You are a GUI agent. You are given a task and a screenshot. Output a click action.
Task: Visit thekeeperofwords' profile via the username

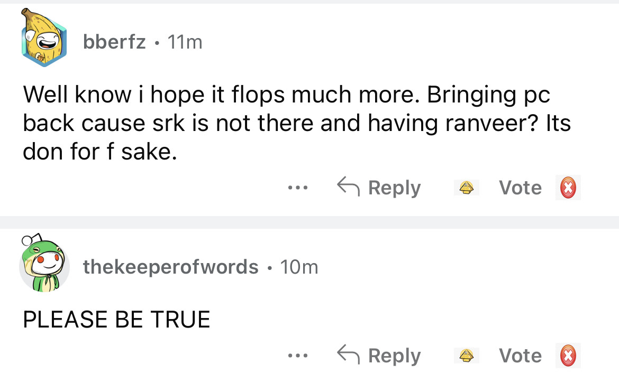click(170, 267)
